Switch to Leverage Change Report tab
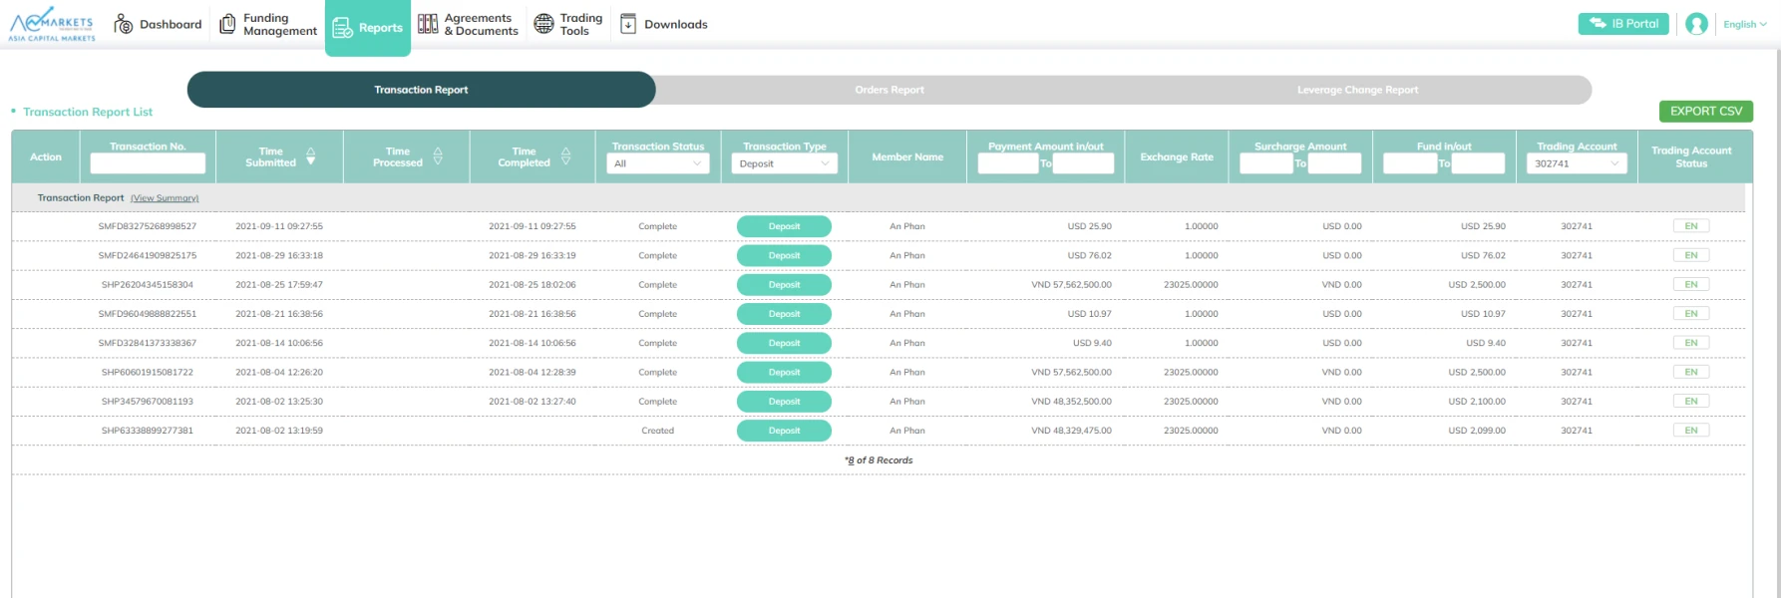 pos(1357,90)
